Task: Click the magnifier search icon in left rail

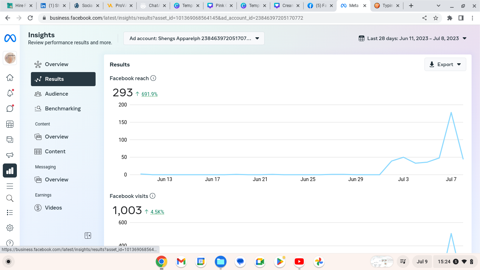Action: 10,199
